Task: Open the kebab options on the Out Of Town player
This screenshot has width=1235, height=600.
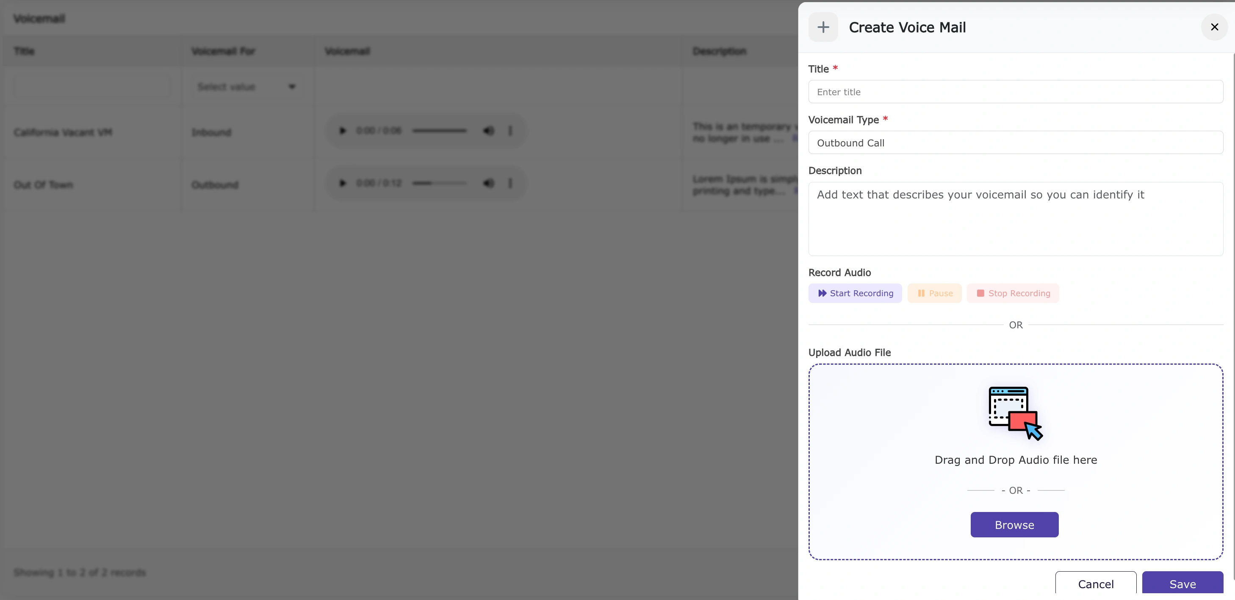Action: (x=510, y=183)
